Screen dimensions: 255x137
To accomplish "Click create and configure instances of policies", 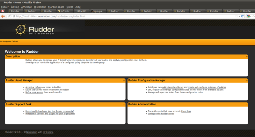I will 207,87.
